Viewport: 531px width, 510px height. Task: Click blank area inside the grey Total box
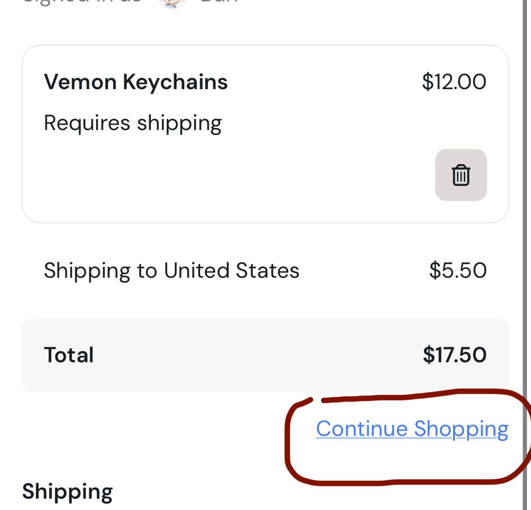[258, 355]
